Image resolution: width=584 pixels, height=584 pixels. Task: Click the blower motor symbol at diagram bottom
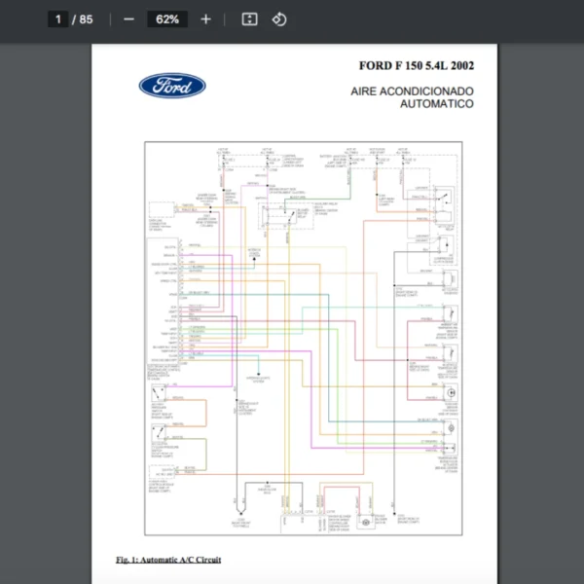click(x=364, y=522)
